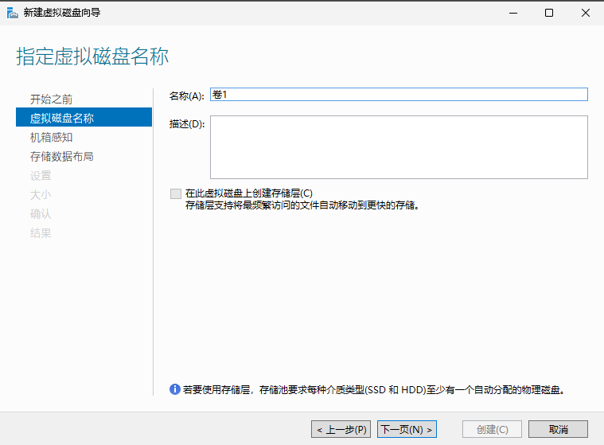Click the 新建虚拟磁盘向导 window title
This screenshot has height=445, width=604.
click(62, 12)
